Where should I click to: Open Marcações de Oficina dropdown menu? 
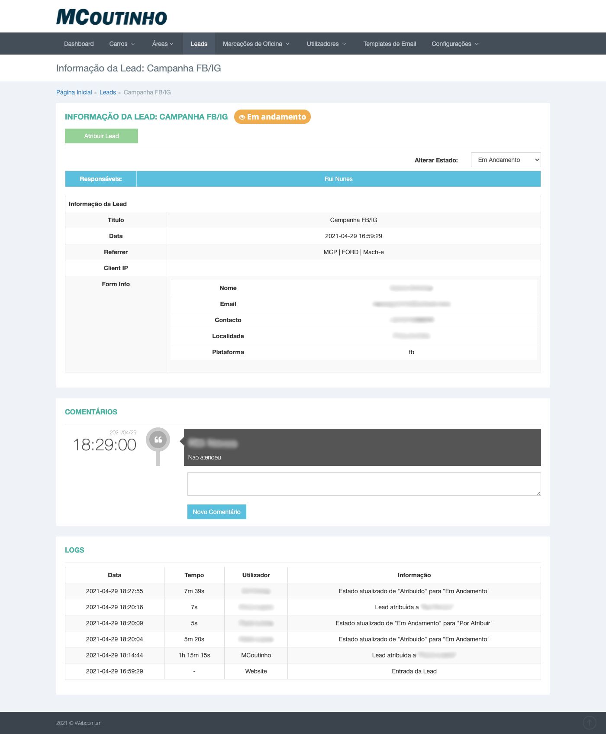click(x=256, y=44)
